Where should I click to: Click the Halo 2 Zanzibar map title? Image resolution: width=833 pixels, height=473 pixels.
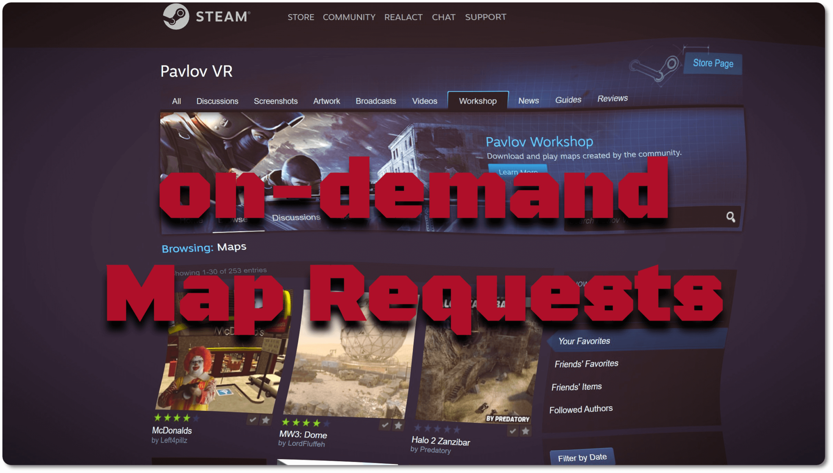click(440, 441)
